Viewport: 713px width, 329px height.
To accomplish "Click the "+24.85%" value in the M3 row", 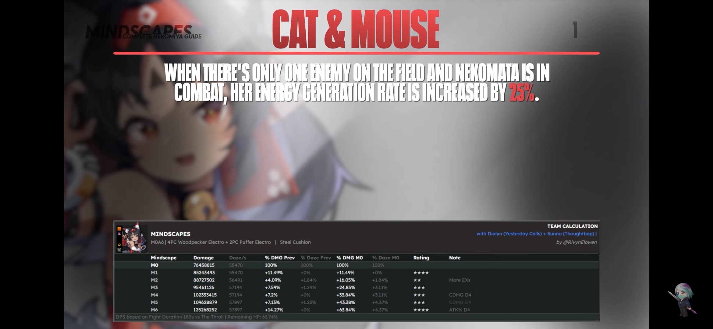I will click(x=346, y=288).
